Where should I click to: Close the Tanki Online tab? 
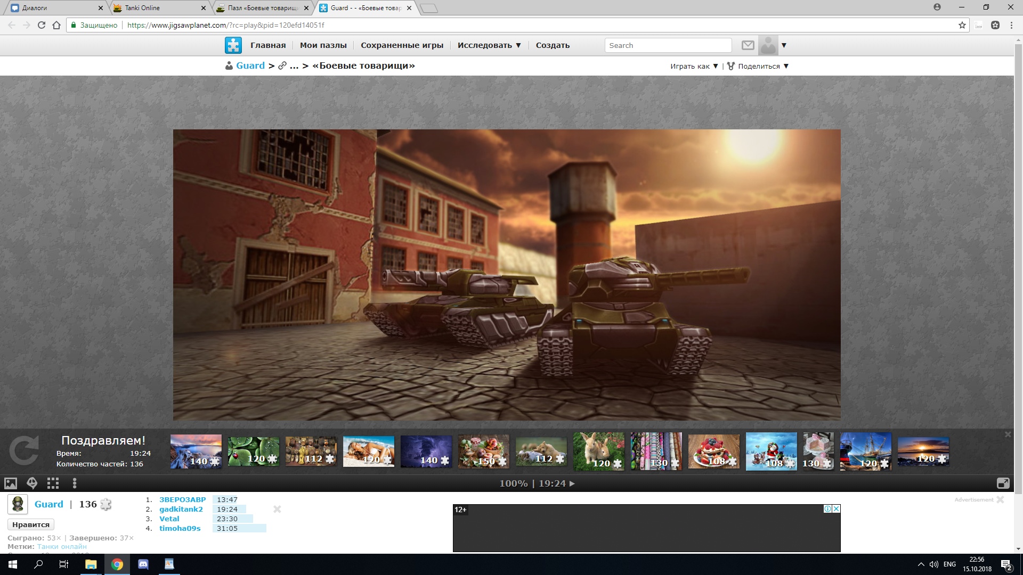click(203, 8)
